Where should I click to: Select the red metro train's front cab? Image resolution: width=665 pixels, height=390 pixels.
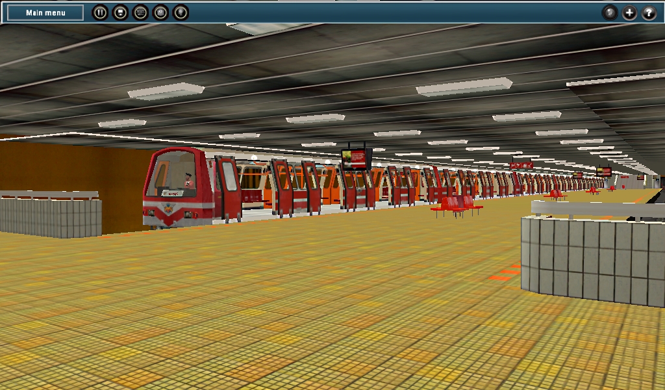point(174,188)
